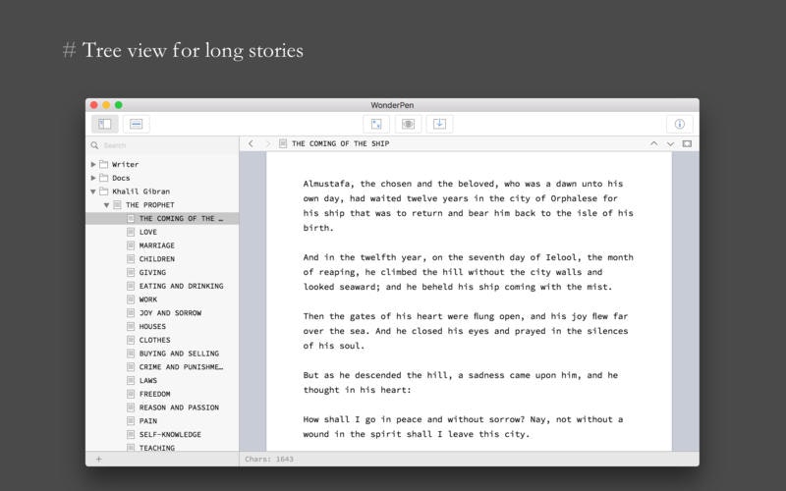Click the document icon beside the title
Image resolution: width=786 pixels, height=491 pixels.
(x=283, y=143)
